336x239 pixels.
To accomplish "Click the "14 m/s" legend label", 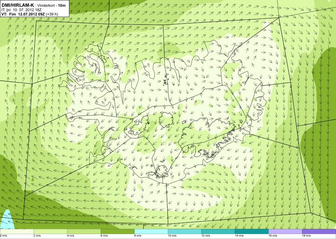I will (x=239, y=236).
